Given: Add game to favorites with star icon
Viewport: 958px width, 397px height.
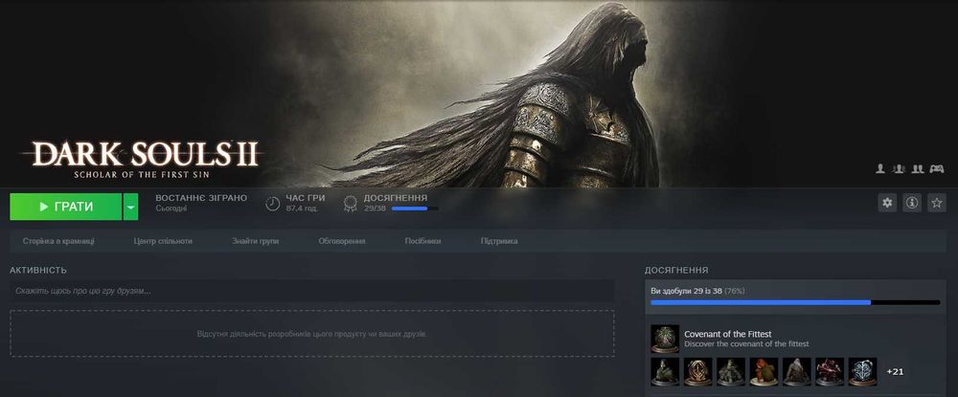Looking at the screenshot, I should coord(937,203).
